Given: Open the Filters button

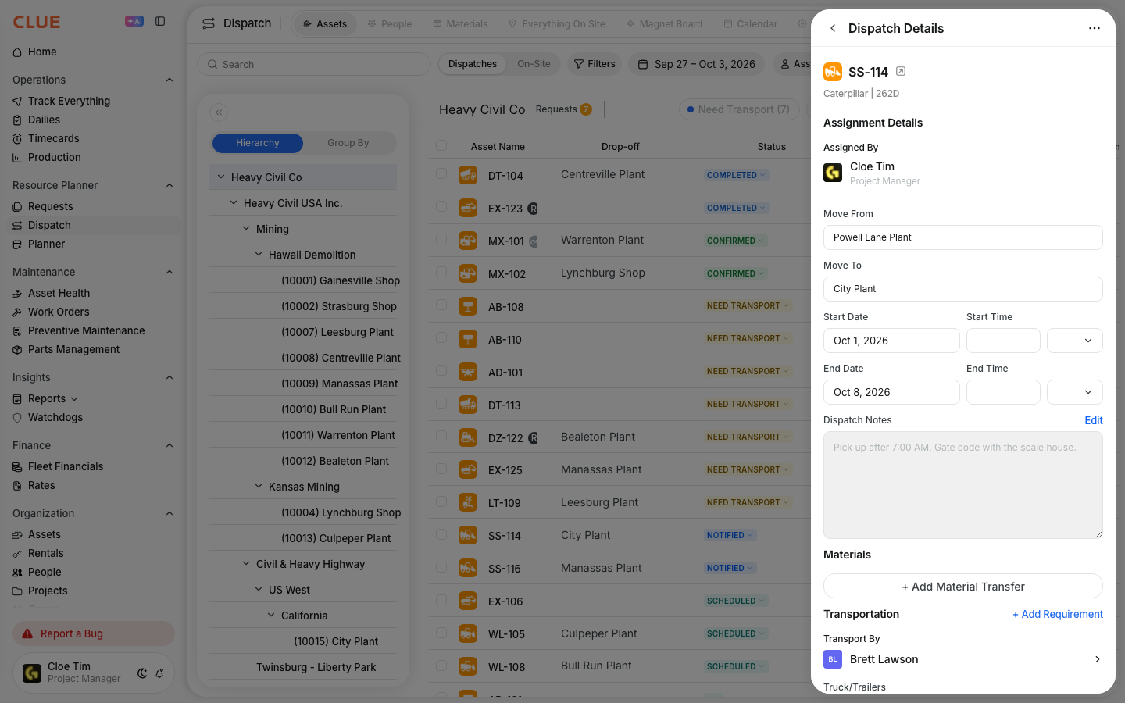Looking at the screenshot, I should (x=595, y=64).
